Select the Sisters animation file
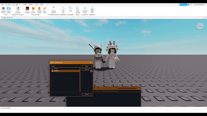 click(65, 71)
